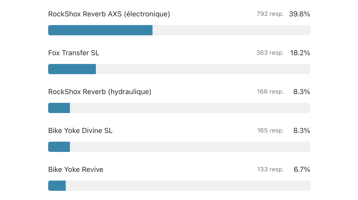Click the 18.2% percentage value

click(300, 53)
